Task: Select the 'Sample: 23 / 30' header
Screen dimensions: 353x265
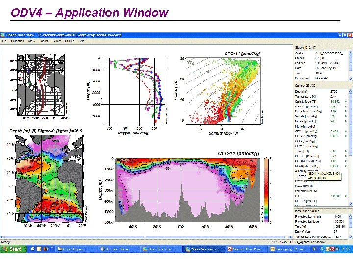Action: point(323,85)
